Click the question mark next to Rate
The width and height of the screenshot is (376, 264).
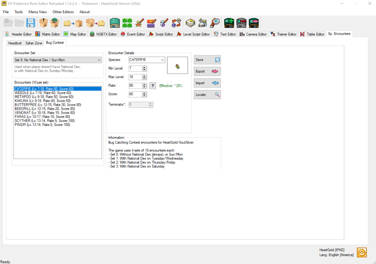click(152, 85)
